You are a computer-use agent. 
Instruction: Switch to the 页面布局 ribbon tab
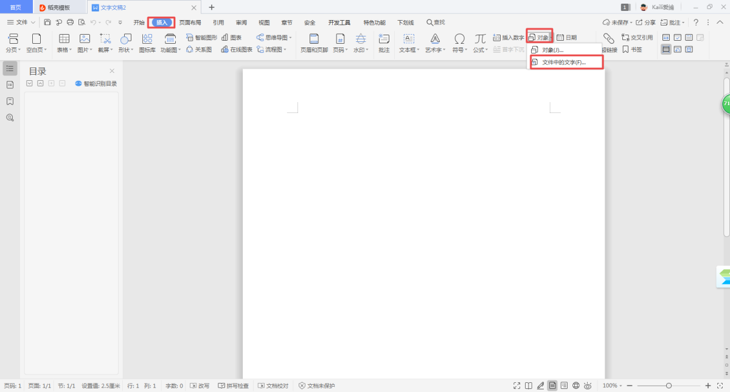[190, 22]
